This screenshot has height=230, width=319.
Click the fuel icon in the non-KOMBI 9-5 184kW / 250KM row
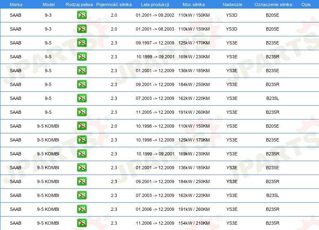[x=82, y=84]
